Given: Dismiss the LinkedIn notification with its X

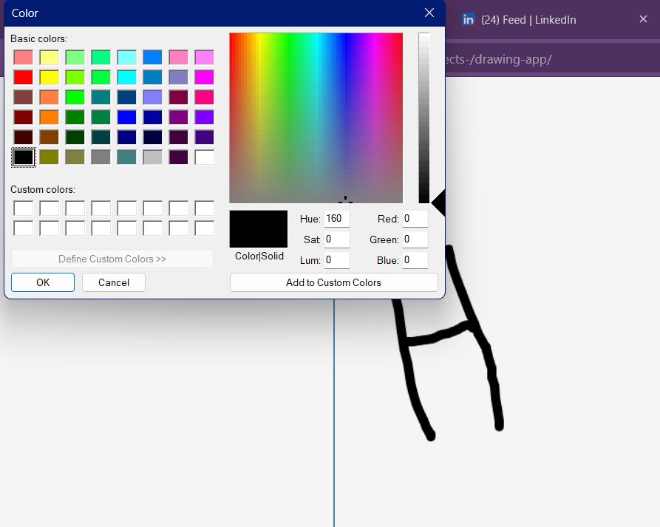Looking at the screenshot, I should 643,20.
